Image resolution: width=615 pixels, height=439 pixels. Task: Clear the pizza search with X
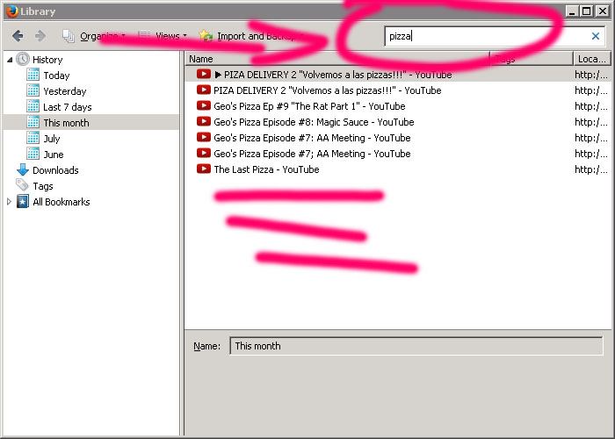click(596, 36)
